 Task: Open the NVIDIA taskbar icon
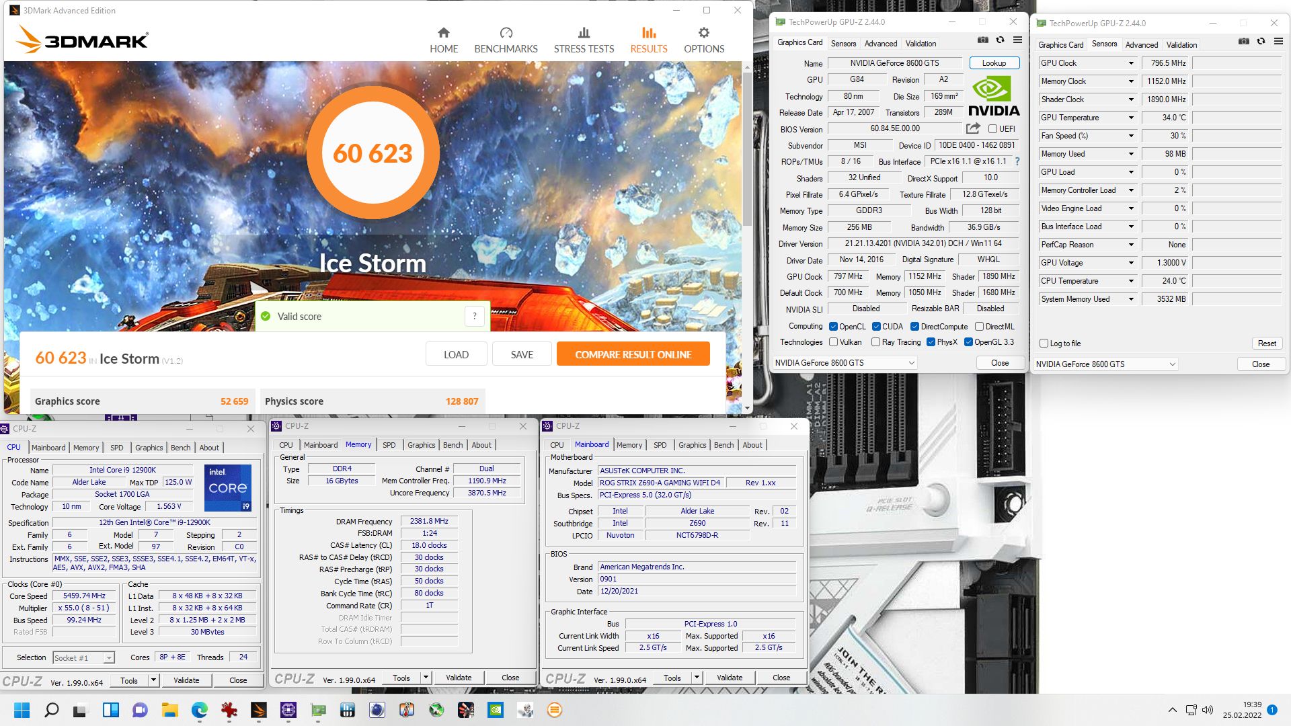[496, 710]
